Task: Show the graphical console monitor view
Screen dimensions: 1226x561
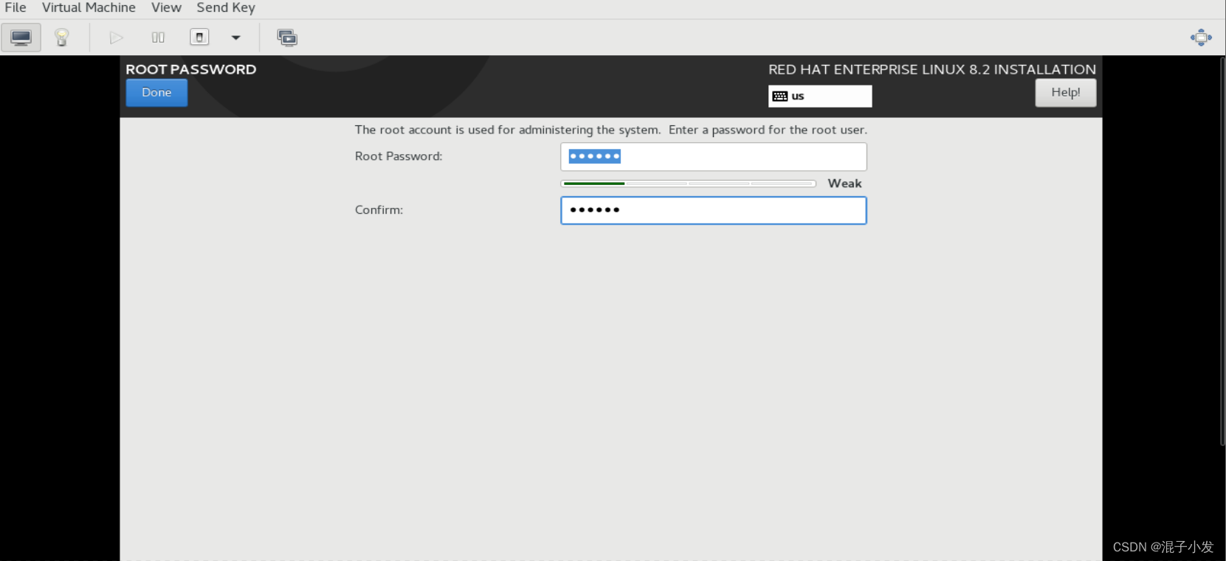Action: pos(21,38)
